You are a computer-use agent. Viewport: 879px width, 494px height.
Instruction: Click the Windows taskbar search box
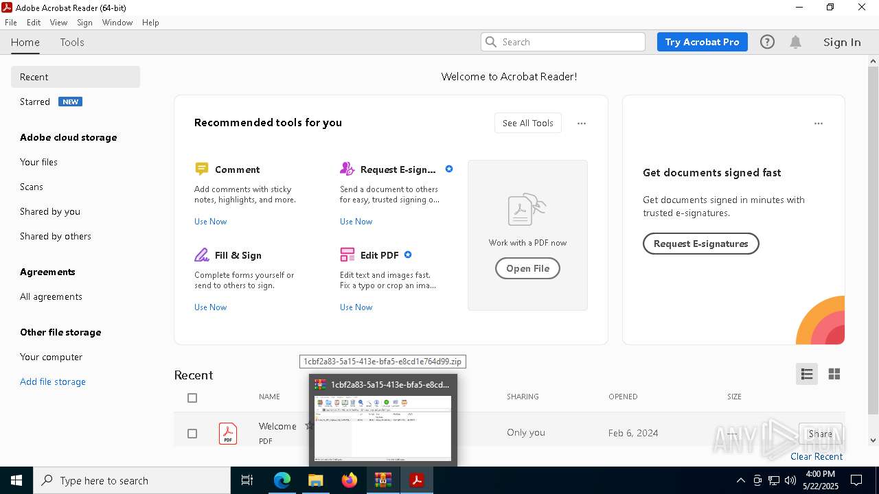click(132, 480)
